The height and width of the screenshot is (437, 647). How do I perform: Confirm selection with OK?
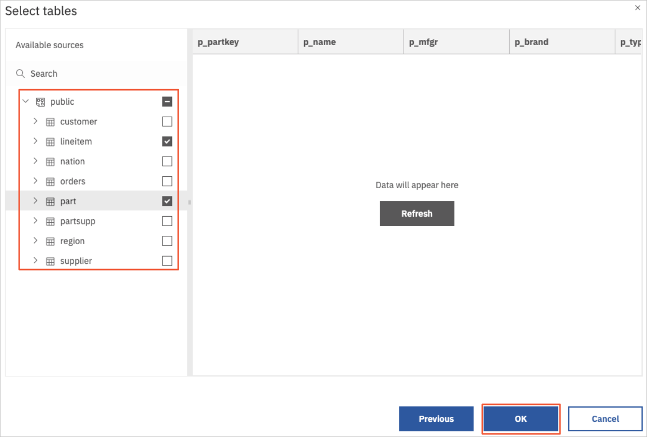521,419
